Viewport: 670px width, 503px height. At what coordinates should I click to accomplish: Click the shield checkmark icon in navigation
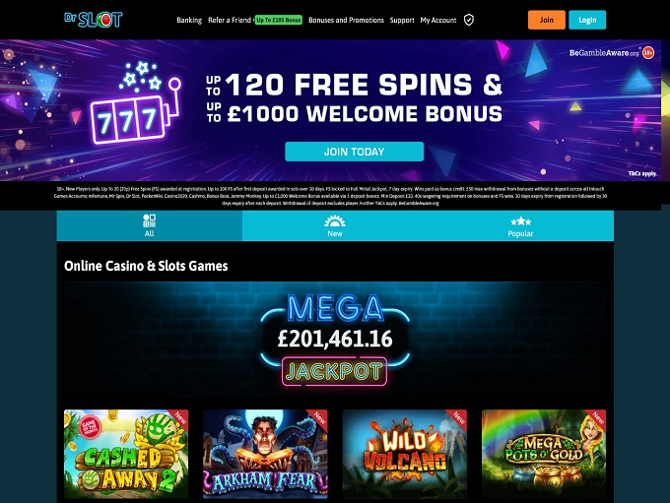tap(469, 20)
